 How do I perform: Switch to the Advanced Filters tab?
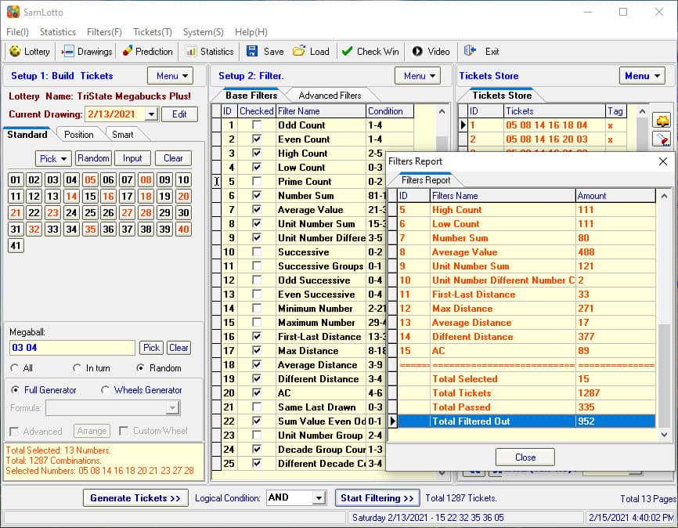coord(330,96)
